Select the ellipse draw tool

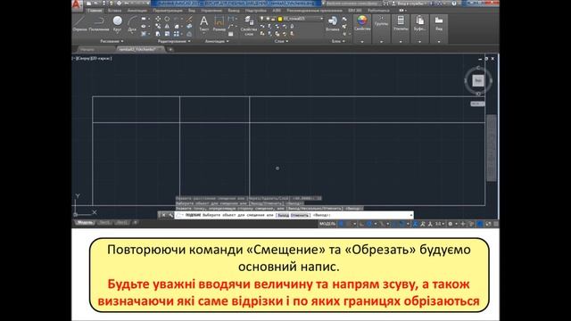coord(144,26)
